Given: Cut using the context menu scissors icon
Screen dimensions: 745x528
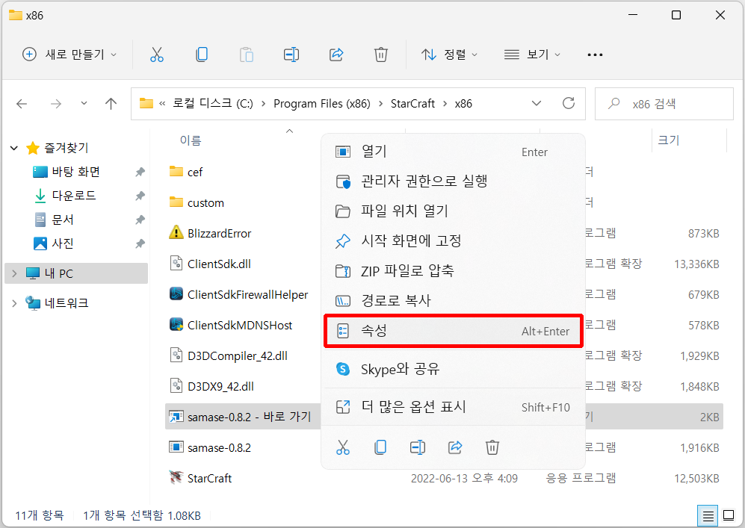Looking at the screenshot, I should coord(342,447).
